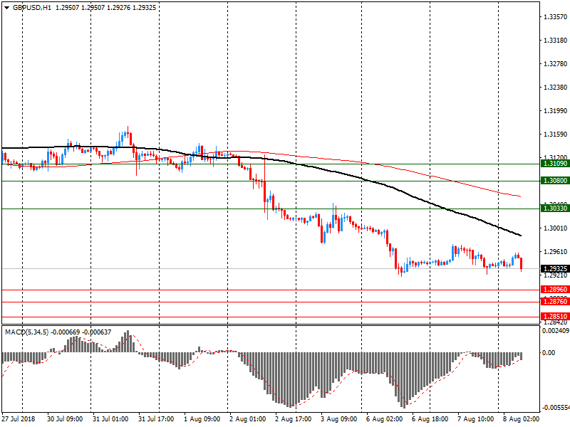This screenshot has height=427, width=570.
Task: Click the 1.28510 red level label
Action: 555,317
